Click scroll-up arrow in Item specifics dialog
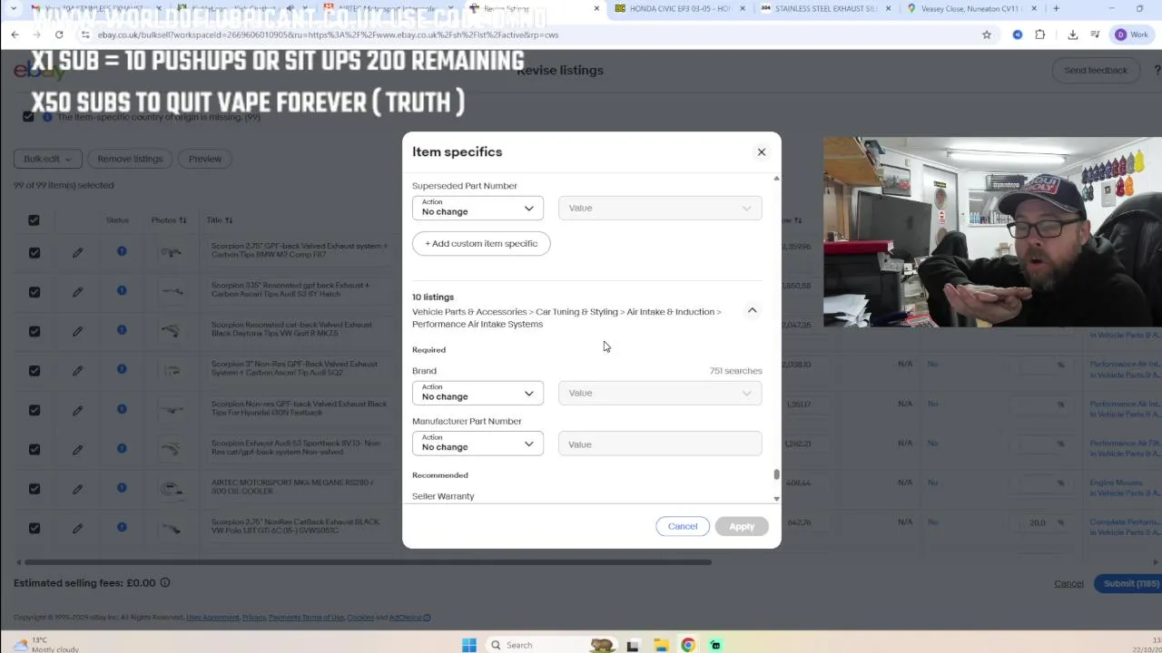 [x=776, y=178]
